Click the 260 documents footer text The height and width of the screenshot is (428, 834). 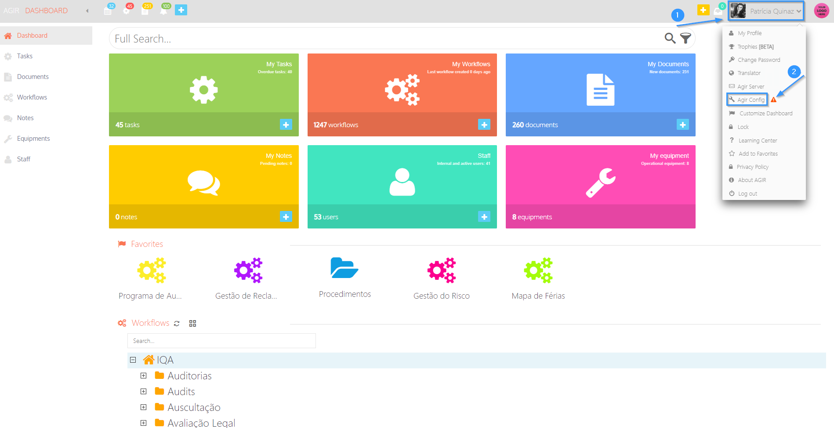(x=535, y=125)
